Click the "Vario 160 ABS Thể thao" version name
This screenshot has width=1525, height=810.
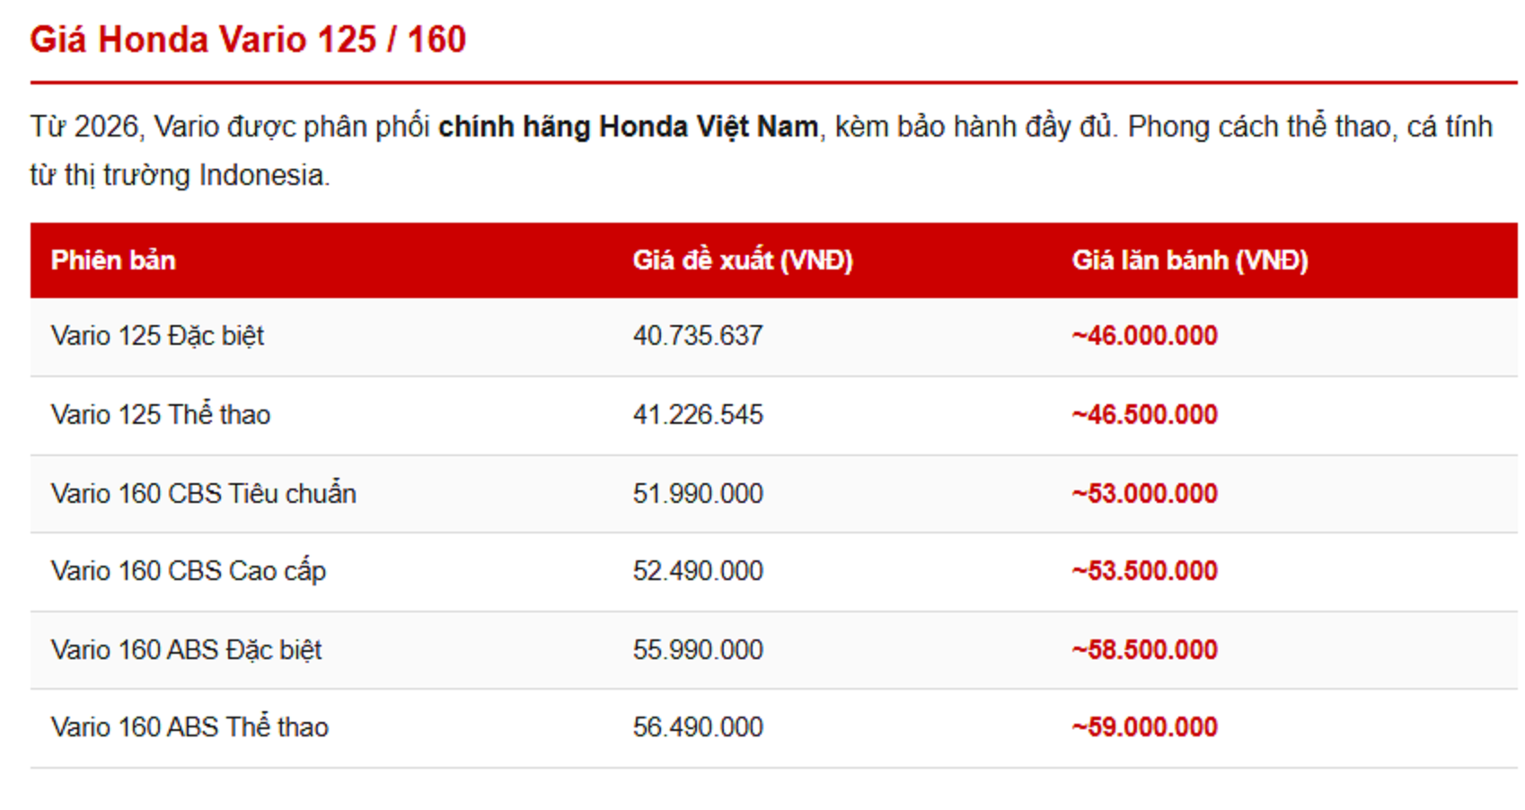(190, 727)
